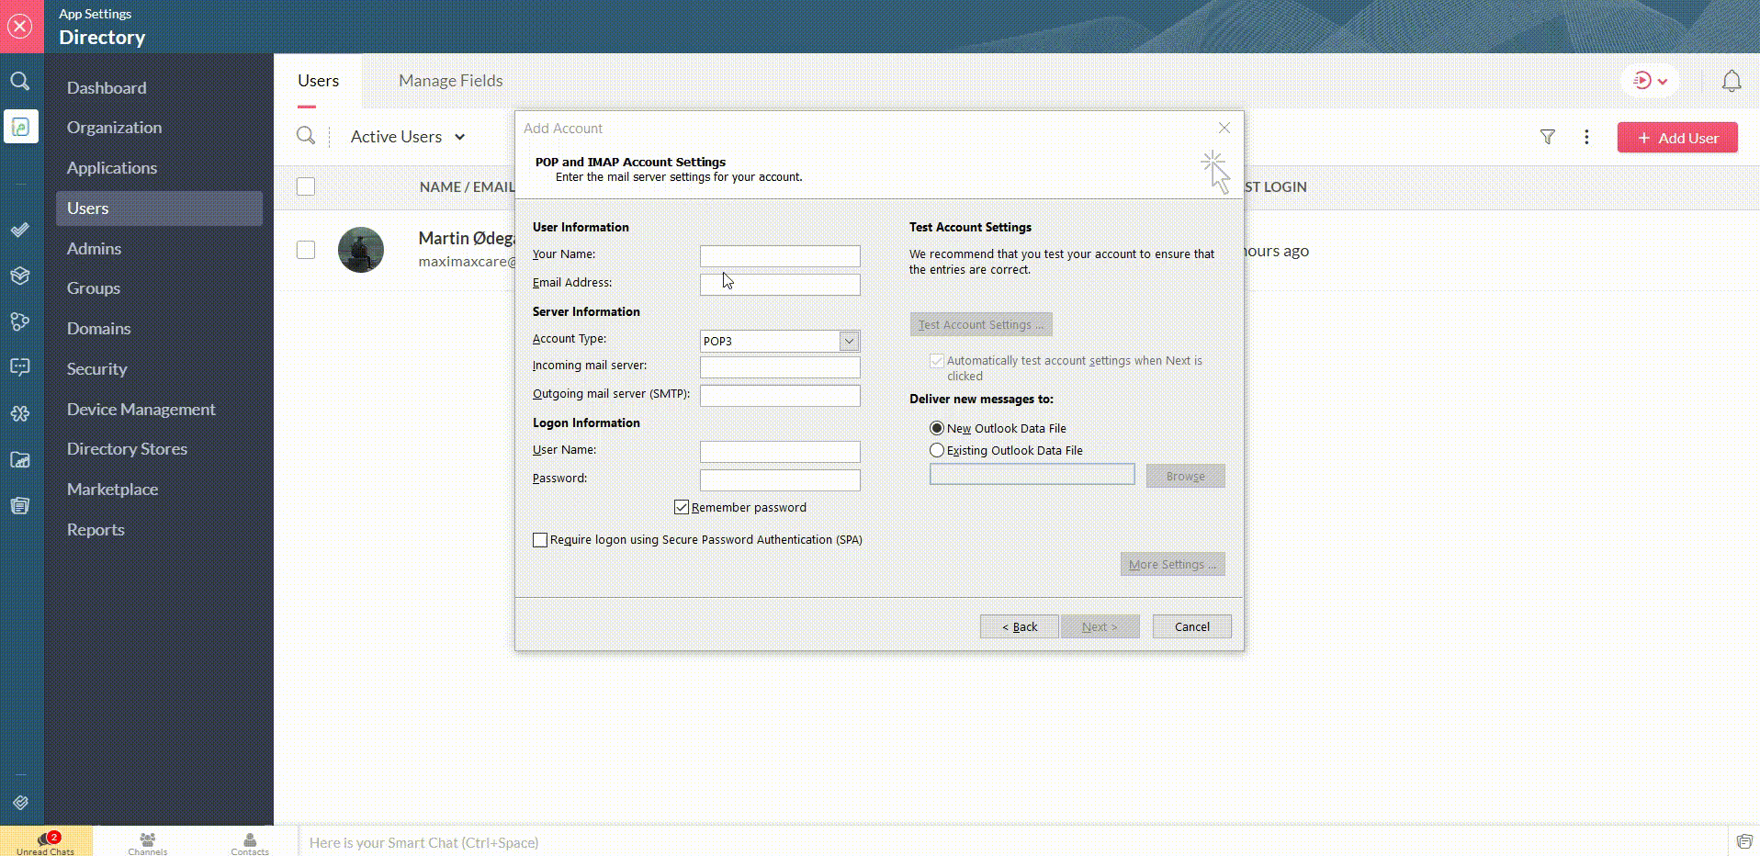Open Contacts icon in bottom bar

point(250,842)
